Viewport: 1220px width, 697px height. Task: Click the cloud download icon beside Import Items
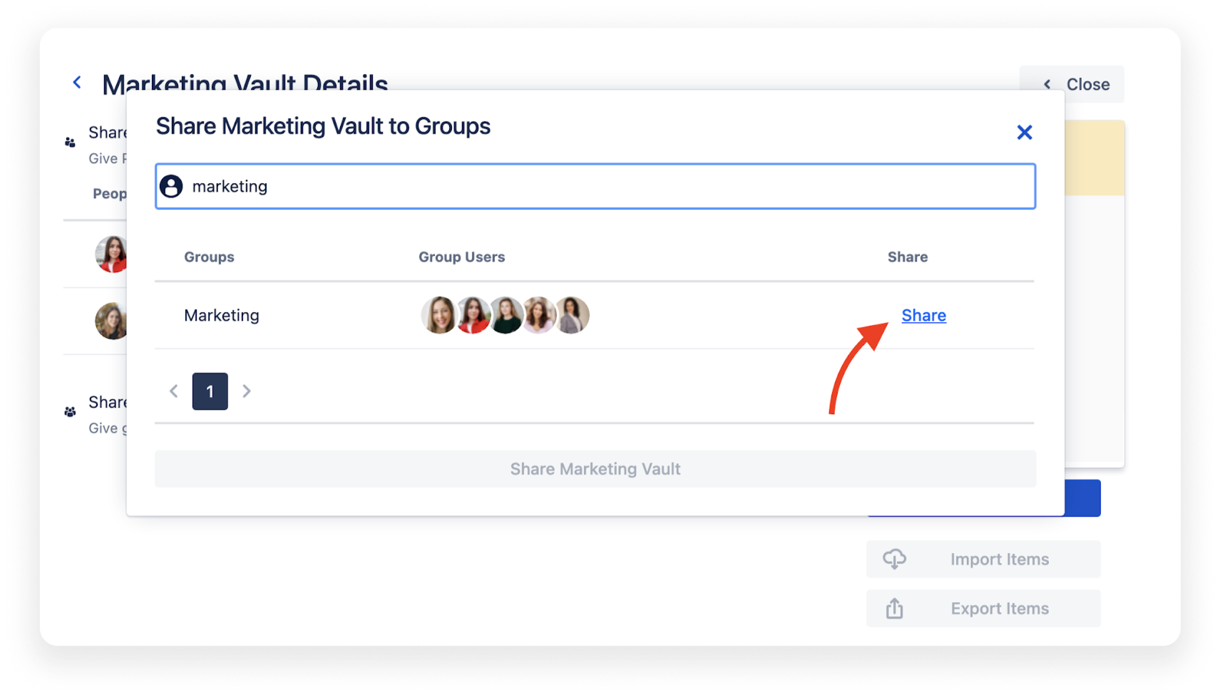pos(896,559)
